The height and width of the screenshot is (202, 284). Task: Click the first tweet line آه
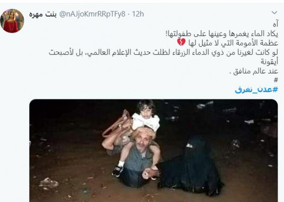[x=275, y=25]
